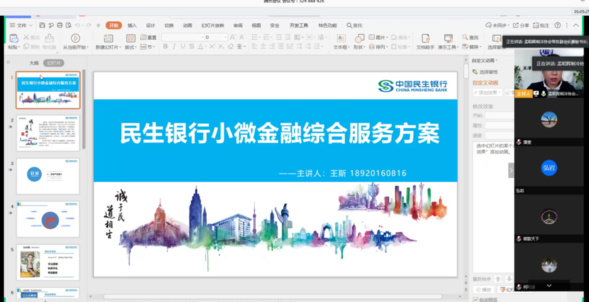Image resolution: width=589 pixels, height=302 pixels.
Task: Click the Shapes (形状) icon
Action: coord(359,38)
